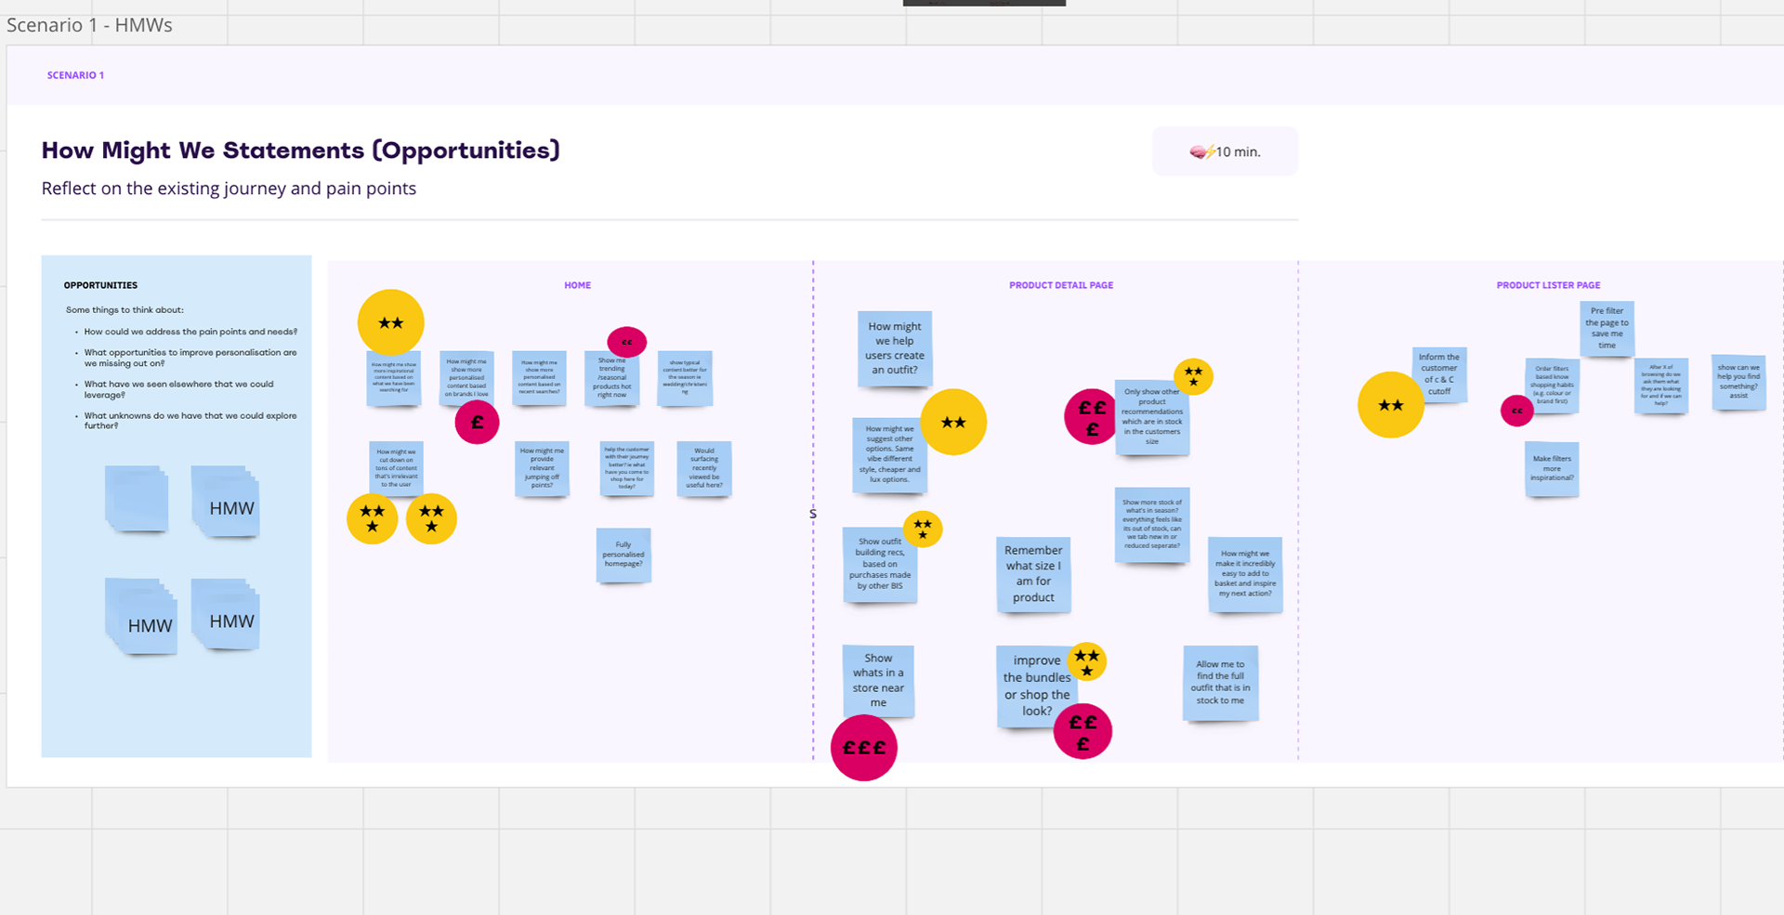Screen dimensions: 1784x915
Task: Click the OPPORTUNITIES panel heading
Action: coord(100,285)
